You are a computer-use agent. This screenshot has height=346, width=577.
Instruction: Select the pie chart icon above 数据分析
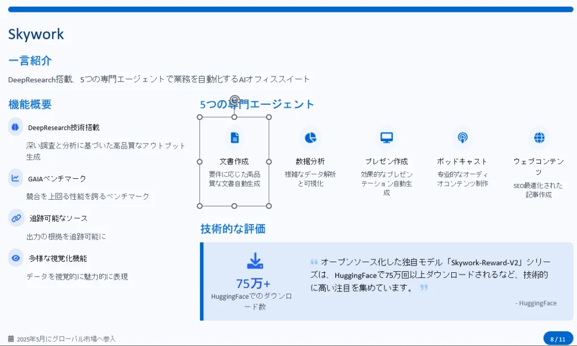310,138
